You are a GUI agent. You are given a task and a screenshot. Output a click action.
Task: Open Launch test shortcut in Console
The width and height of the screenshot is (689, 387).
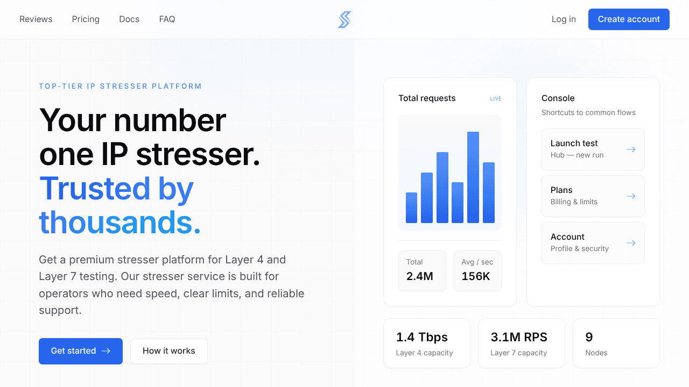(x=593, y=149)
